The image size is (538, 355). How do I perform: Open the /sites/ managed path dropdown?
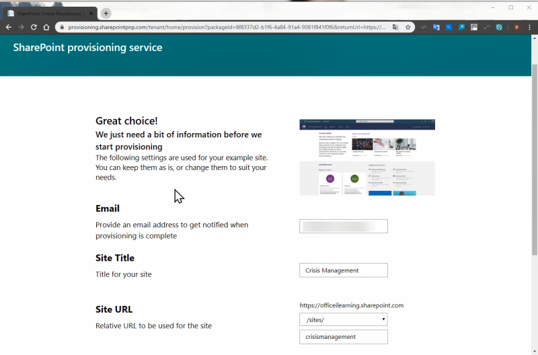(x=344, y=319)
